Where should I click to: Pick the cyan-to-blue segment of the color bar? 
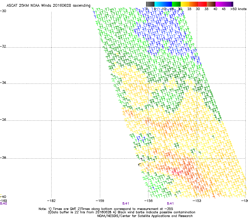(163, 4)
